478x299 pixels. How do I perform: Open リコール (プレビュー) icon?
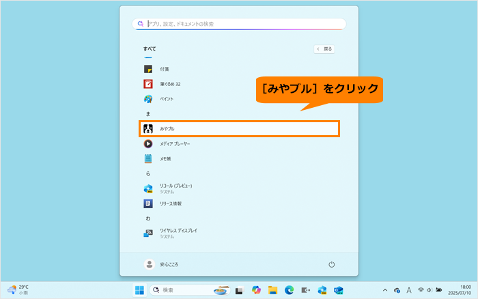pos(148,188)
